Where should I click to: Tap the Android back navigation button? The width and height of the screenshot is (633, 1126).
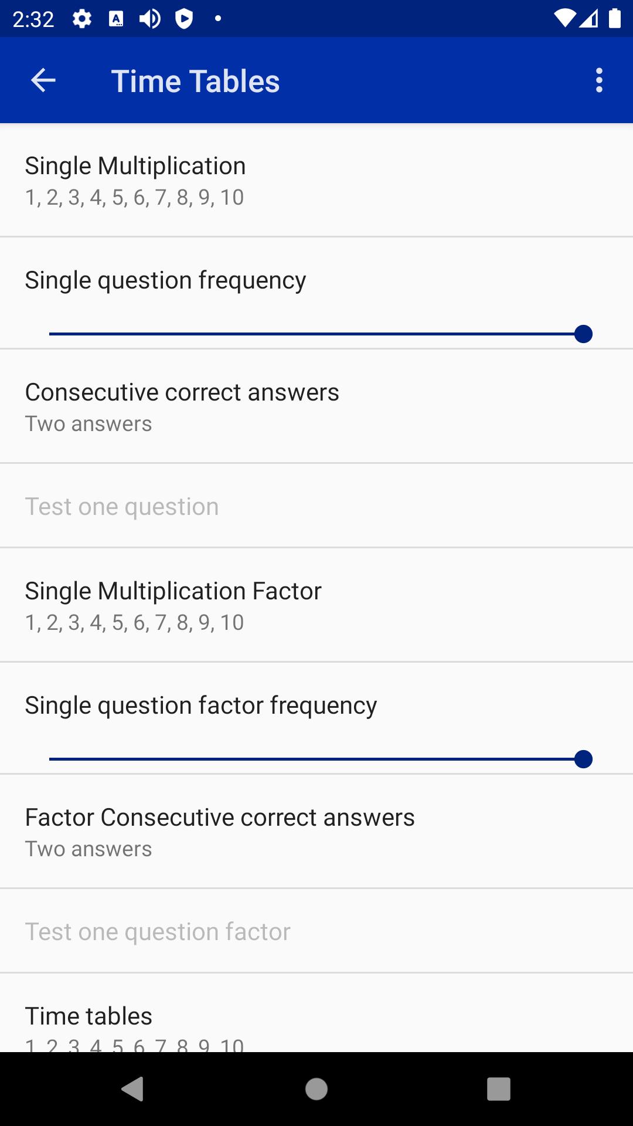pos(132,1089)
